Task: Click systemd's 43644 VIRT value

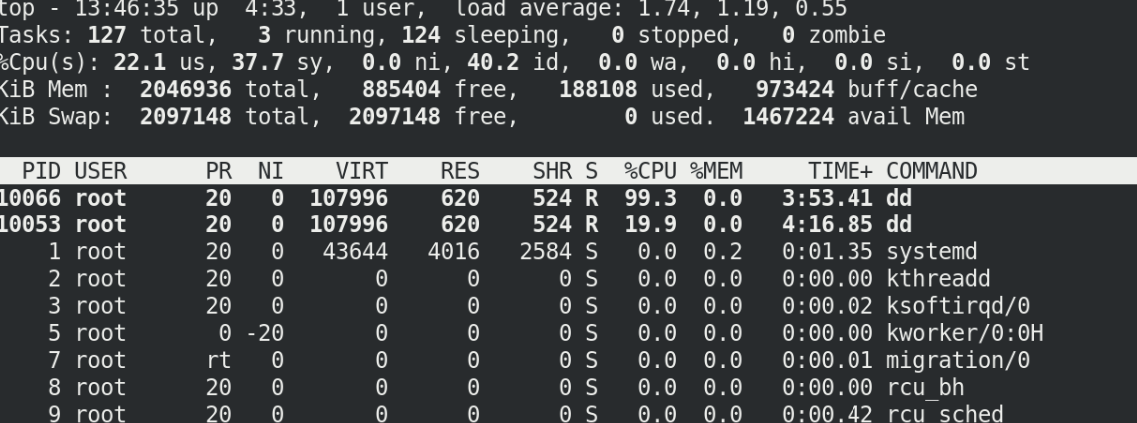Action: [355, 252]
